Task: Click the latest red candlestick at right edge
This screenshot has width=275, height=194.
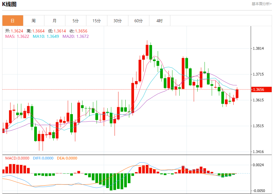Action: [x=237, y=94]
